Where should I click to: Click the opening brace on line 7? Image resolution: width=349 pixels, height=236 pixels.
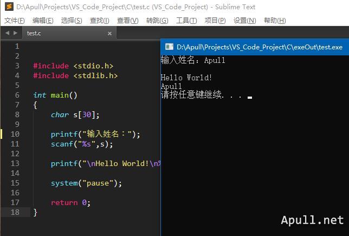coord(35,105)
